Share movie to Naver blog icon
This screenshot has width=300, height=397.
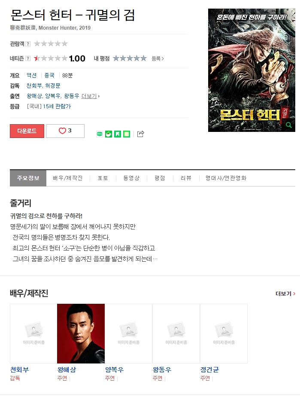pos(100,134)
